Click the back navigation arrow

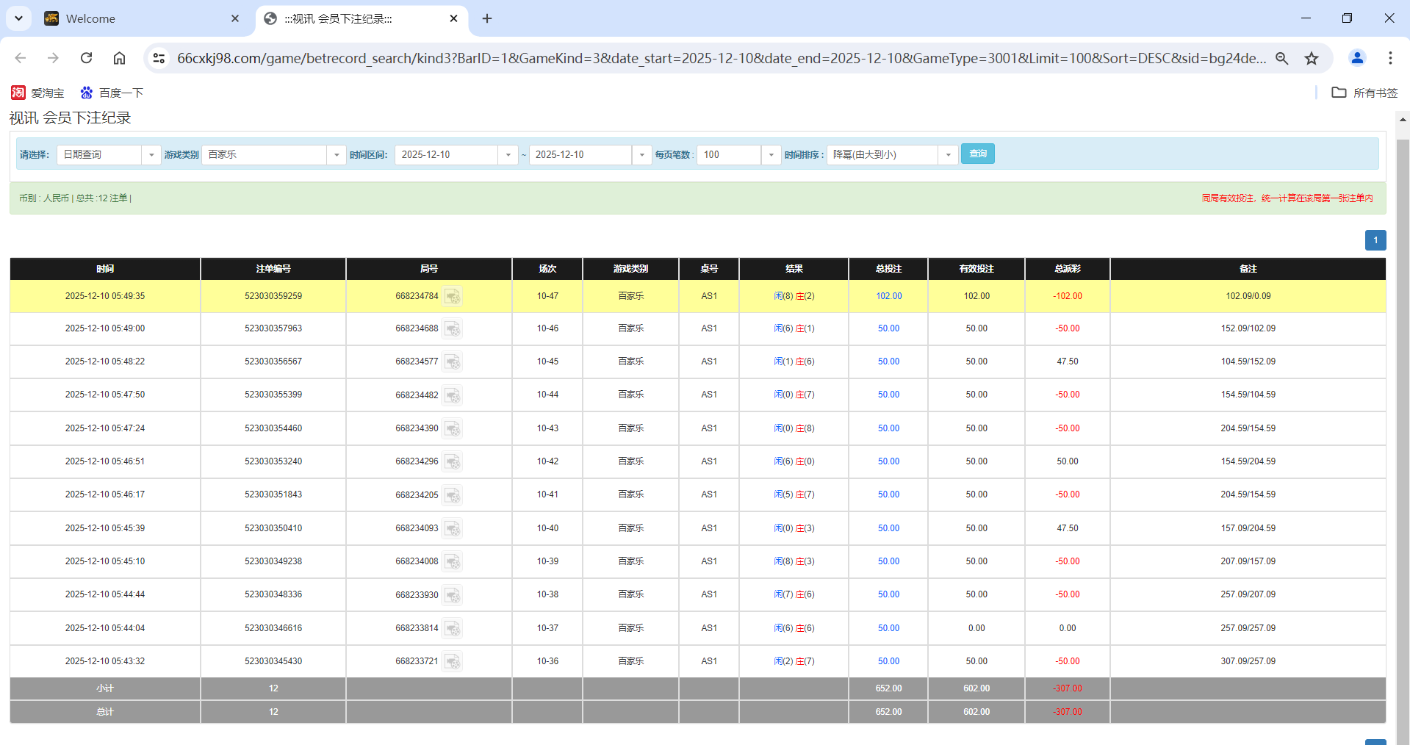[20, 58]
